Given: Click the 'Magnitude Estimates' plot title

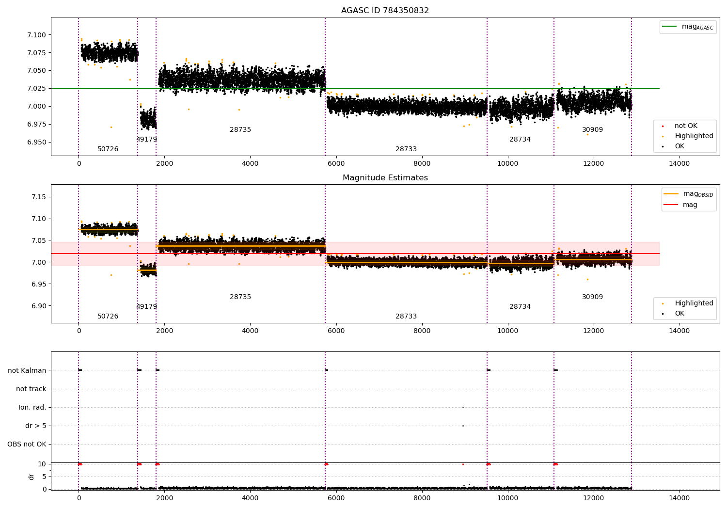Looking at the screenshot, I should tap(385, 178).
